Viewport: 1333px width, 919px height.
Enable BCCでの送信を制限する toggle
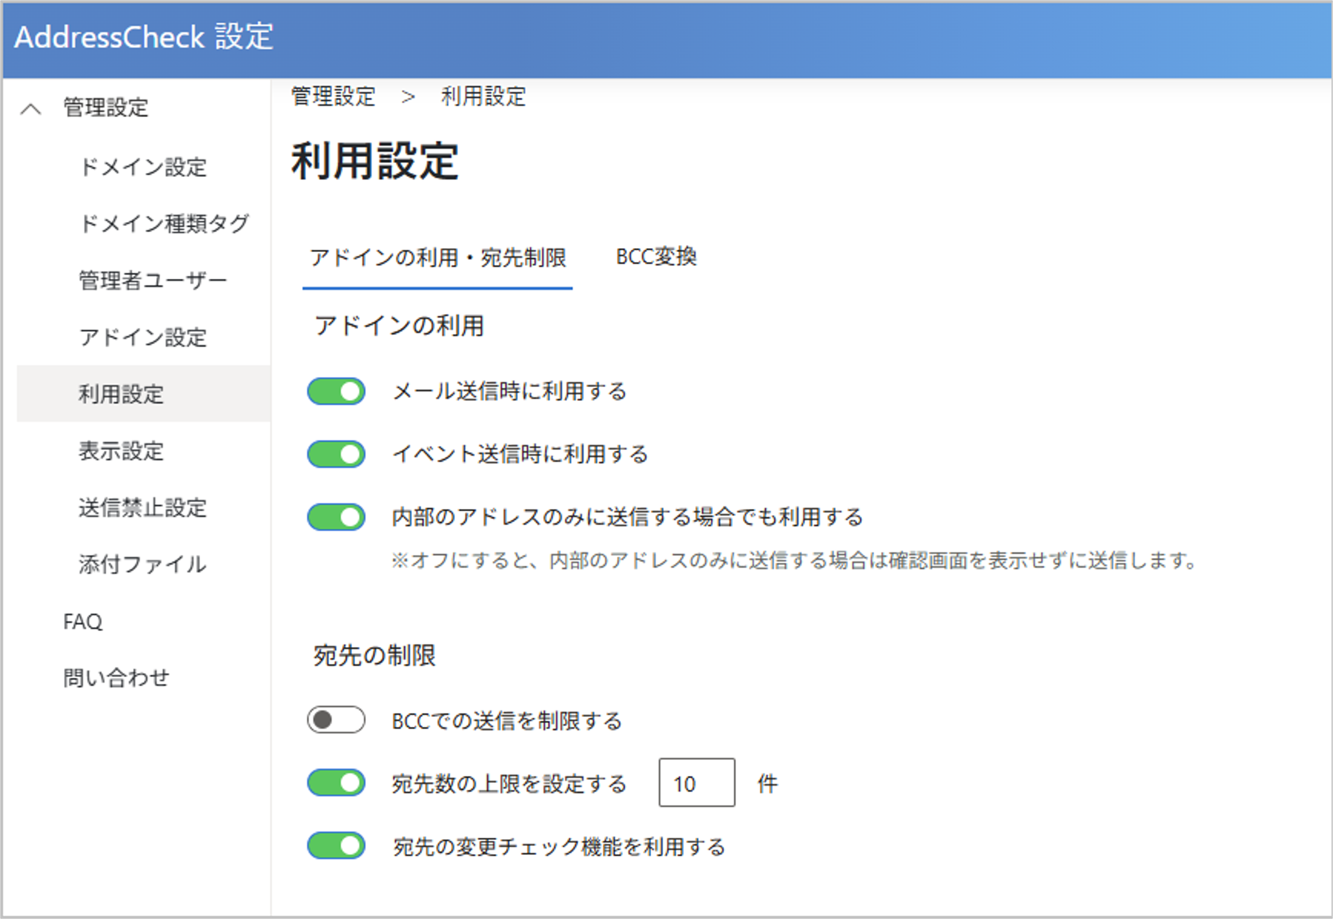pyautogui.click(x=336, y=720)
